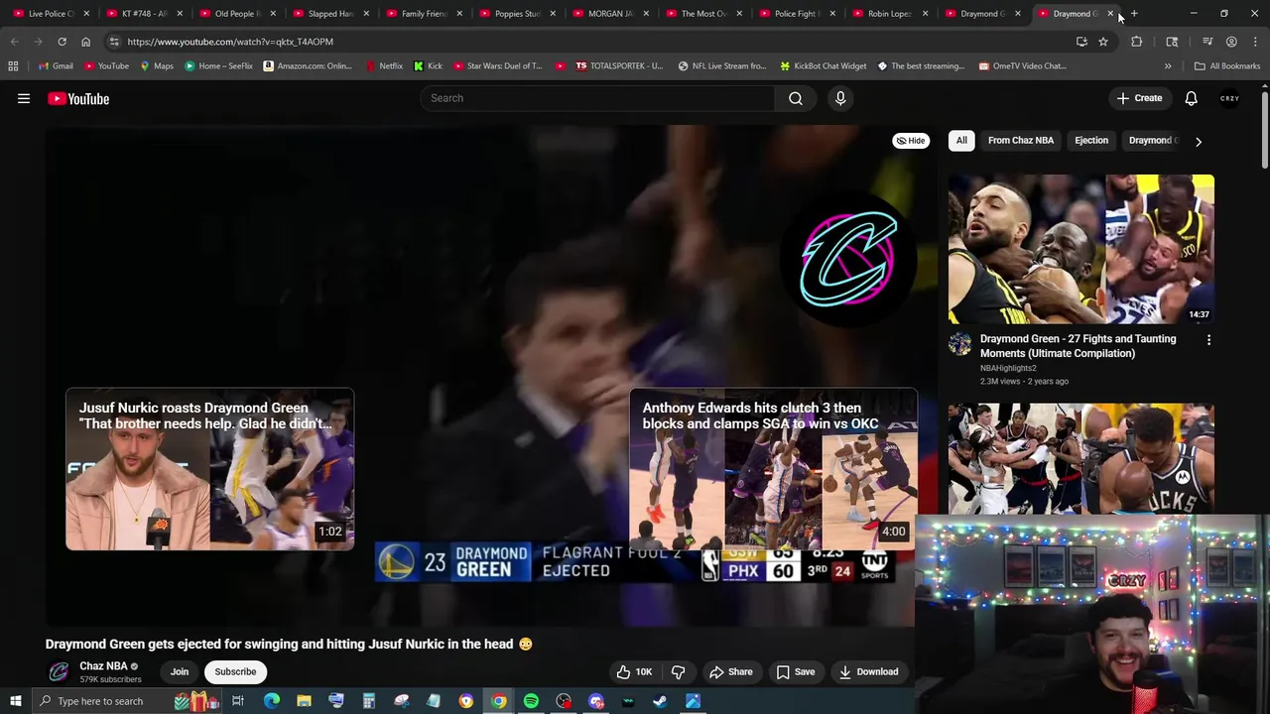Open a new Chrome tab

1134,14
